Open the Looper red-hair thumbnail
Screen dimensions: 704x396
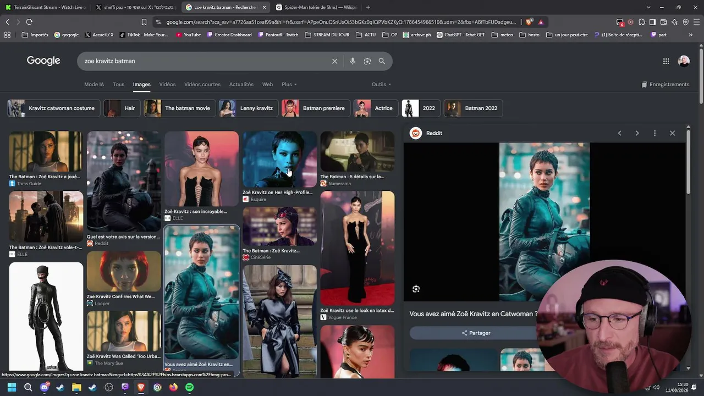(x=124, y=272)
